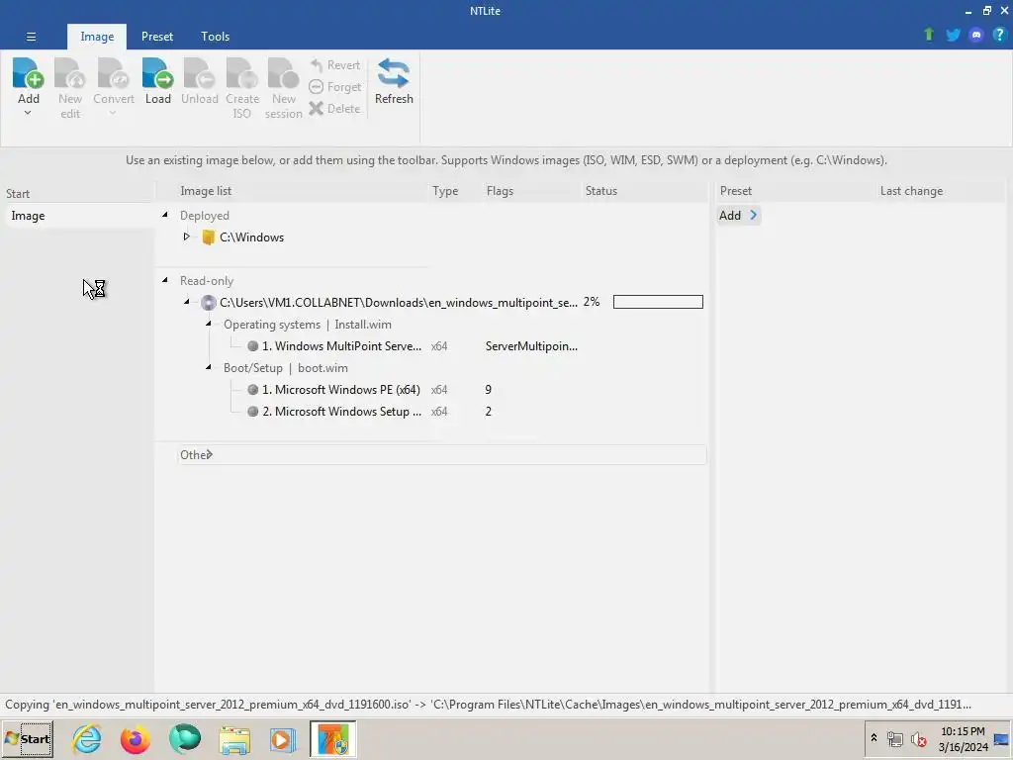Image resolution: width=1013 pixels, height=760 pixels.
Task: Open the hamburger menu
Action: (31, 37)
